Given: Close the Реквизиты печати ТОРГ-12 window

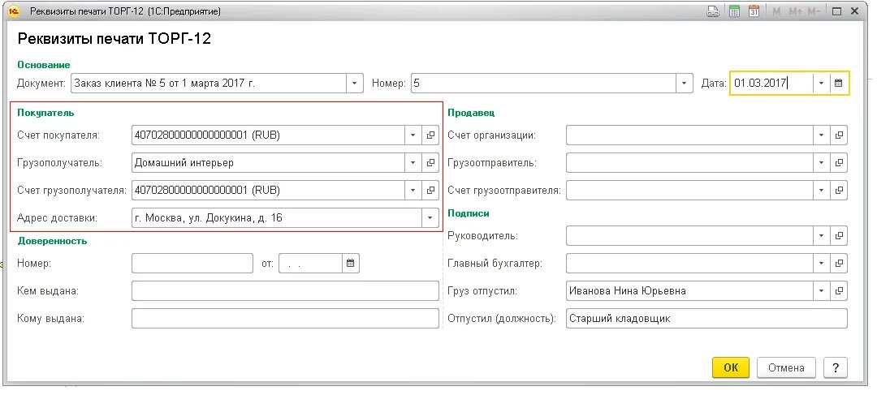Looking at the screenshot, I should pos(855,11).
